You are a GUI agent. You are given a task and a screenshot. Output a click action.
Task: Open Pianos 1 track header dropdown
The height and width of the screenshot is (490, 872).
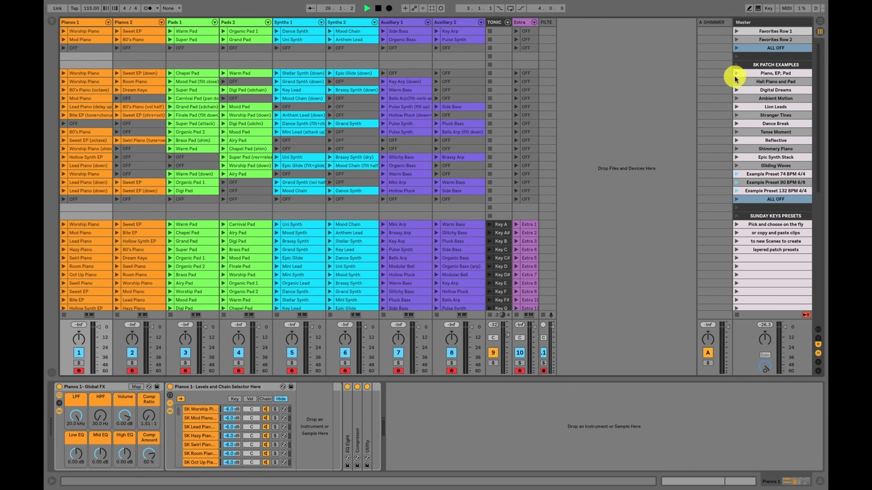pyautogui.click(x=108, y=22)
